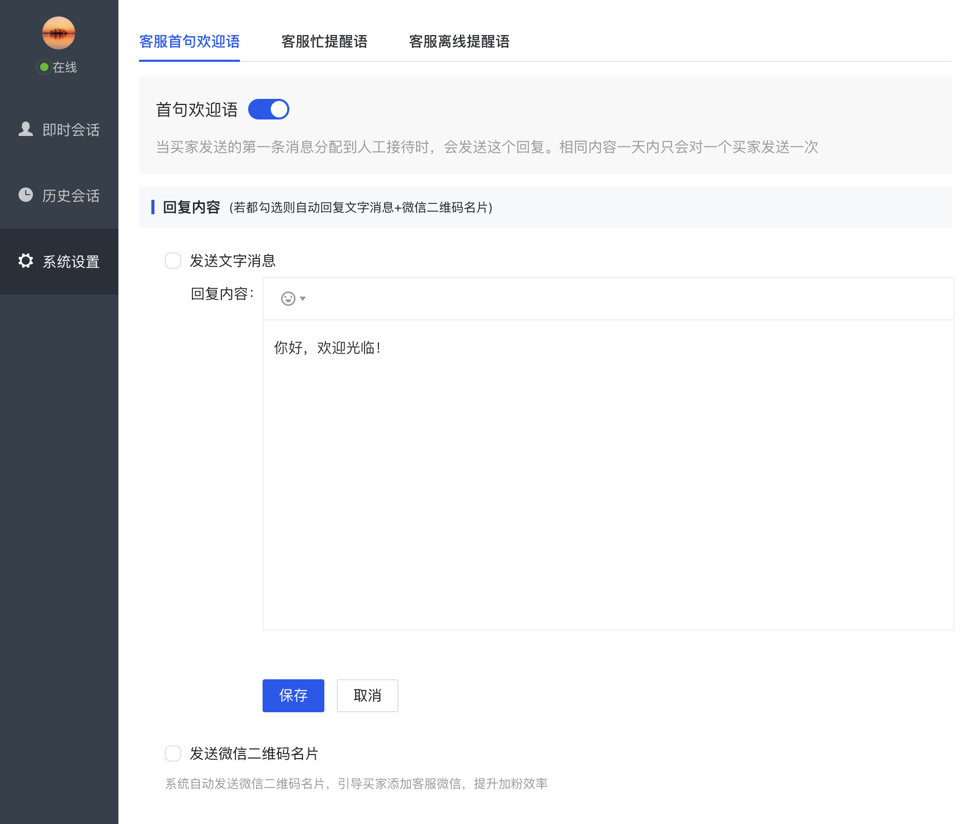Click the user avatar picture
This screenshot has width=971, height=824.
point(59,33)
